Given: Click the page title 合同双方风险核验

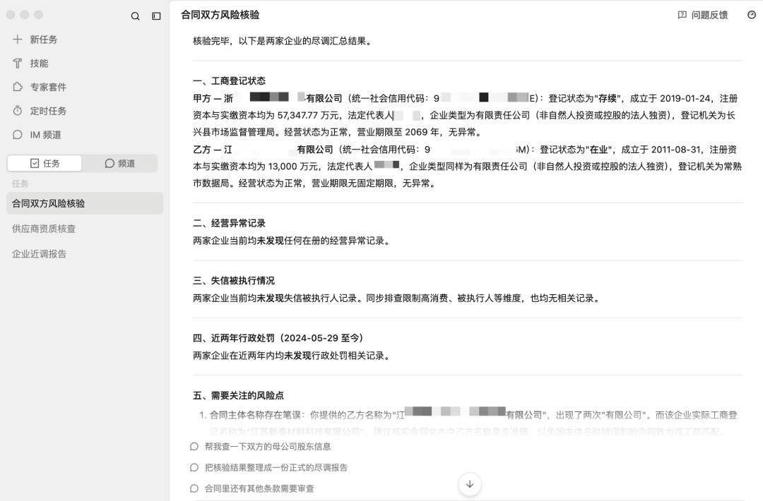Looking at the screenshot, I should pyautogui.click(x=220, y=15).
